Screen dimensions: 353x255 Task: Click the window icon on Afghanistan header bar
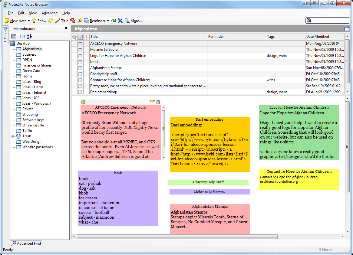click(x=347, y=29)
